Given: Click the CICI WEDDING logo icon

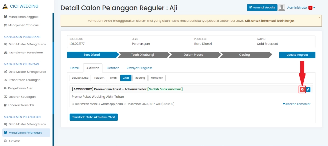Looking at the screenshot, I should 5,6.
